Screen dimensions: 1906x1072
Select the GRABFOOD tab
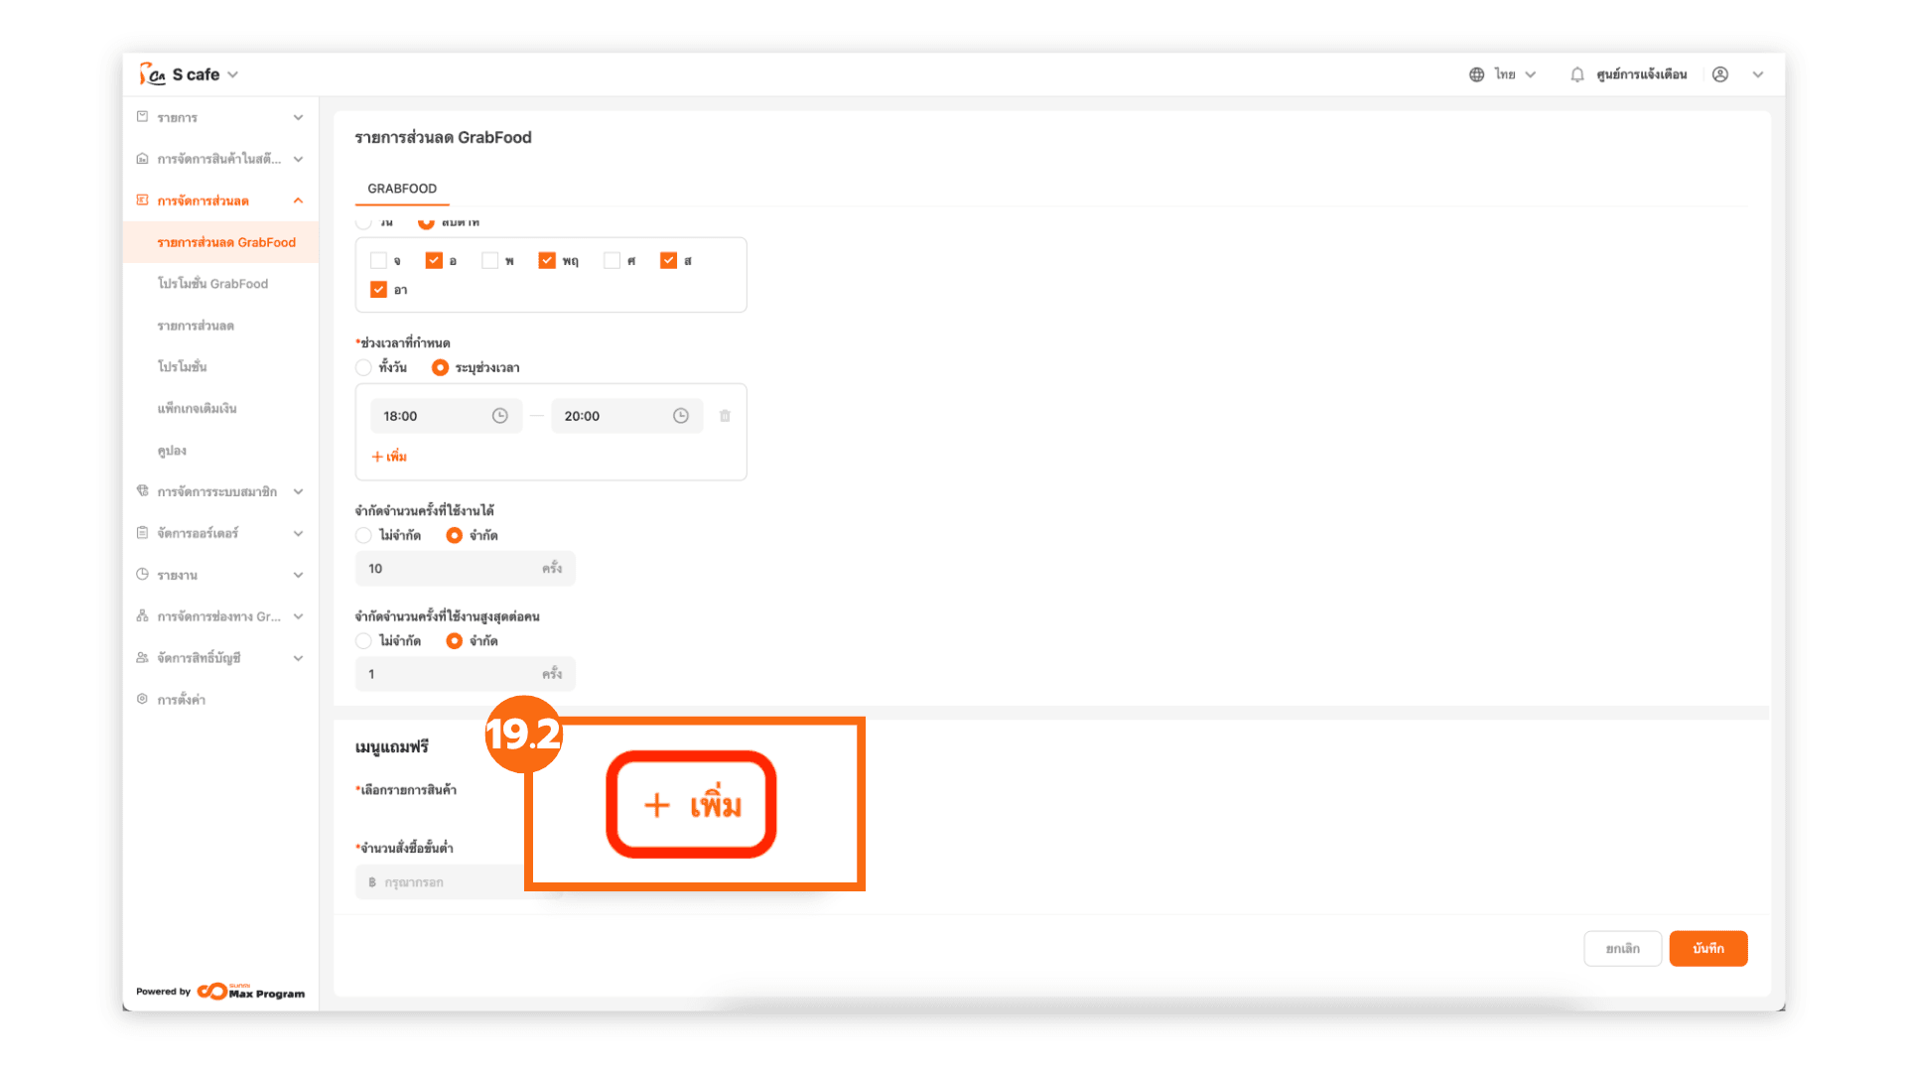coord(401,189)
